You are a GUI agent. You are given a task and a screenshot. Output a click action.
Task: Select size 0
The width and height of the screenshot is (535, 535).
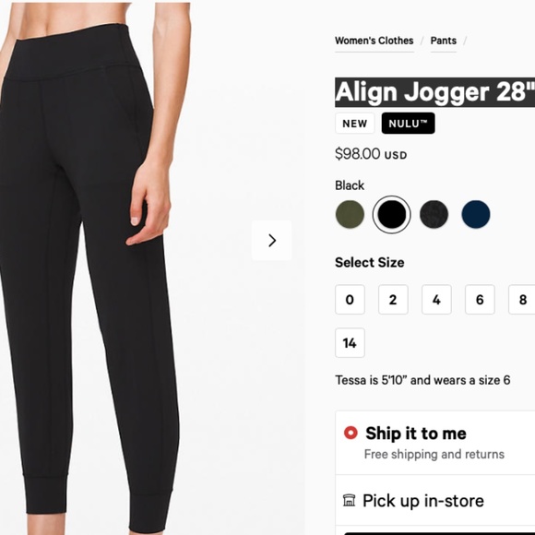(350, 299)
